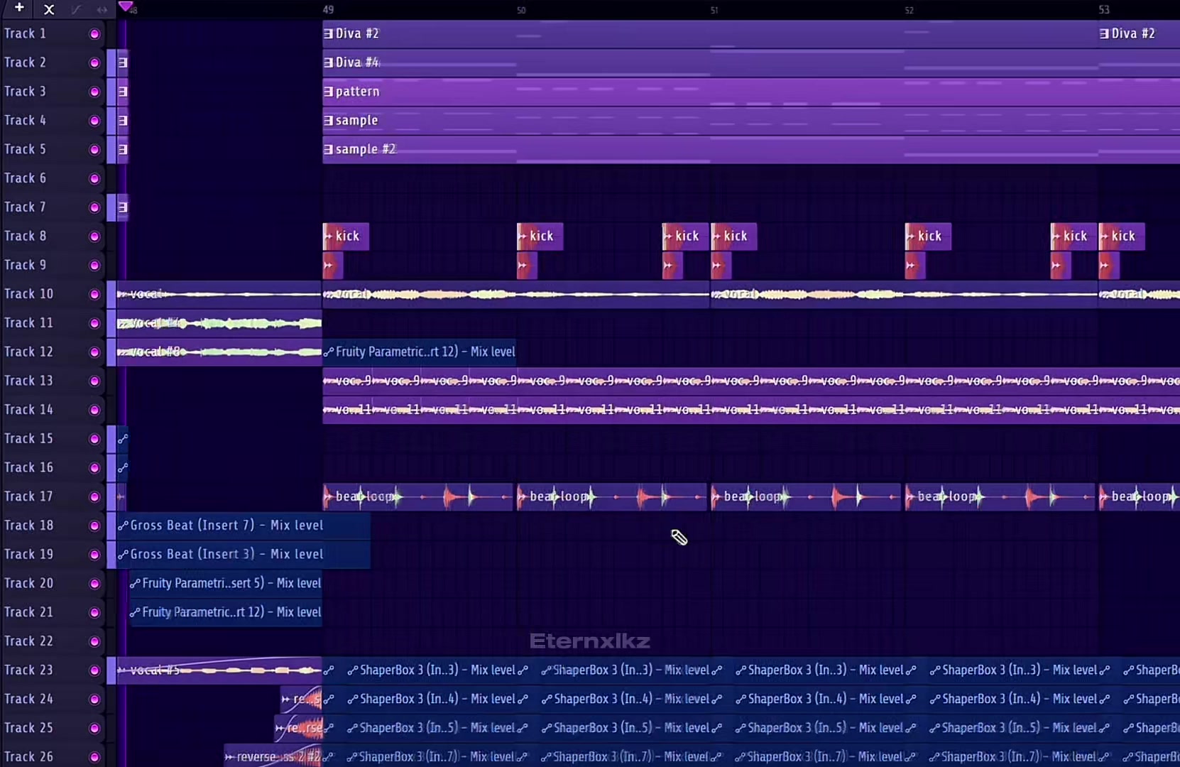The image size is (1180, 767).
Task: Select the vocal #5 clip on Track 23
Action: 219,670
